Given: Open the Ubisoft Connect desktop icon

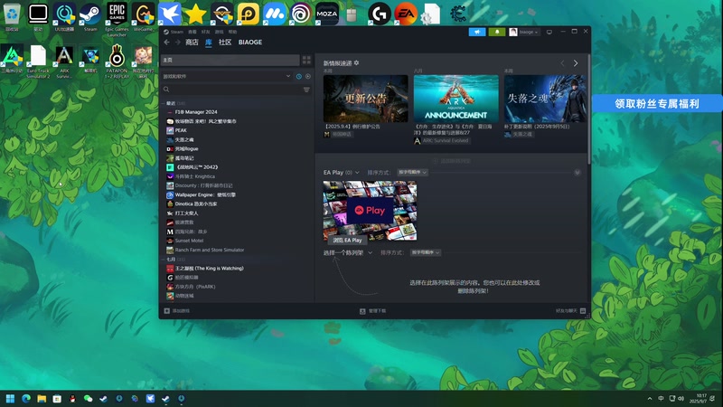Looking at the screenshot, I should tap(301, 14).
